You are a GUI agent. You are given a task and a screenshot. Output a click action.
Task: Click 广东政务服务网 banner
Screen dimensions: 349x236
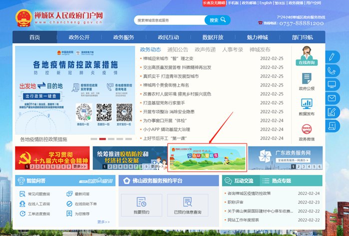(x=286, y=158)
